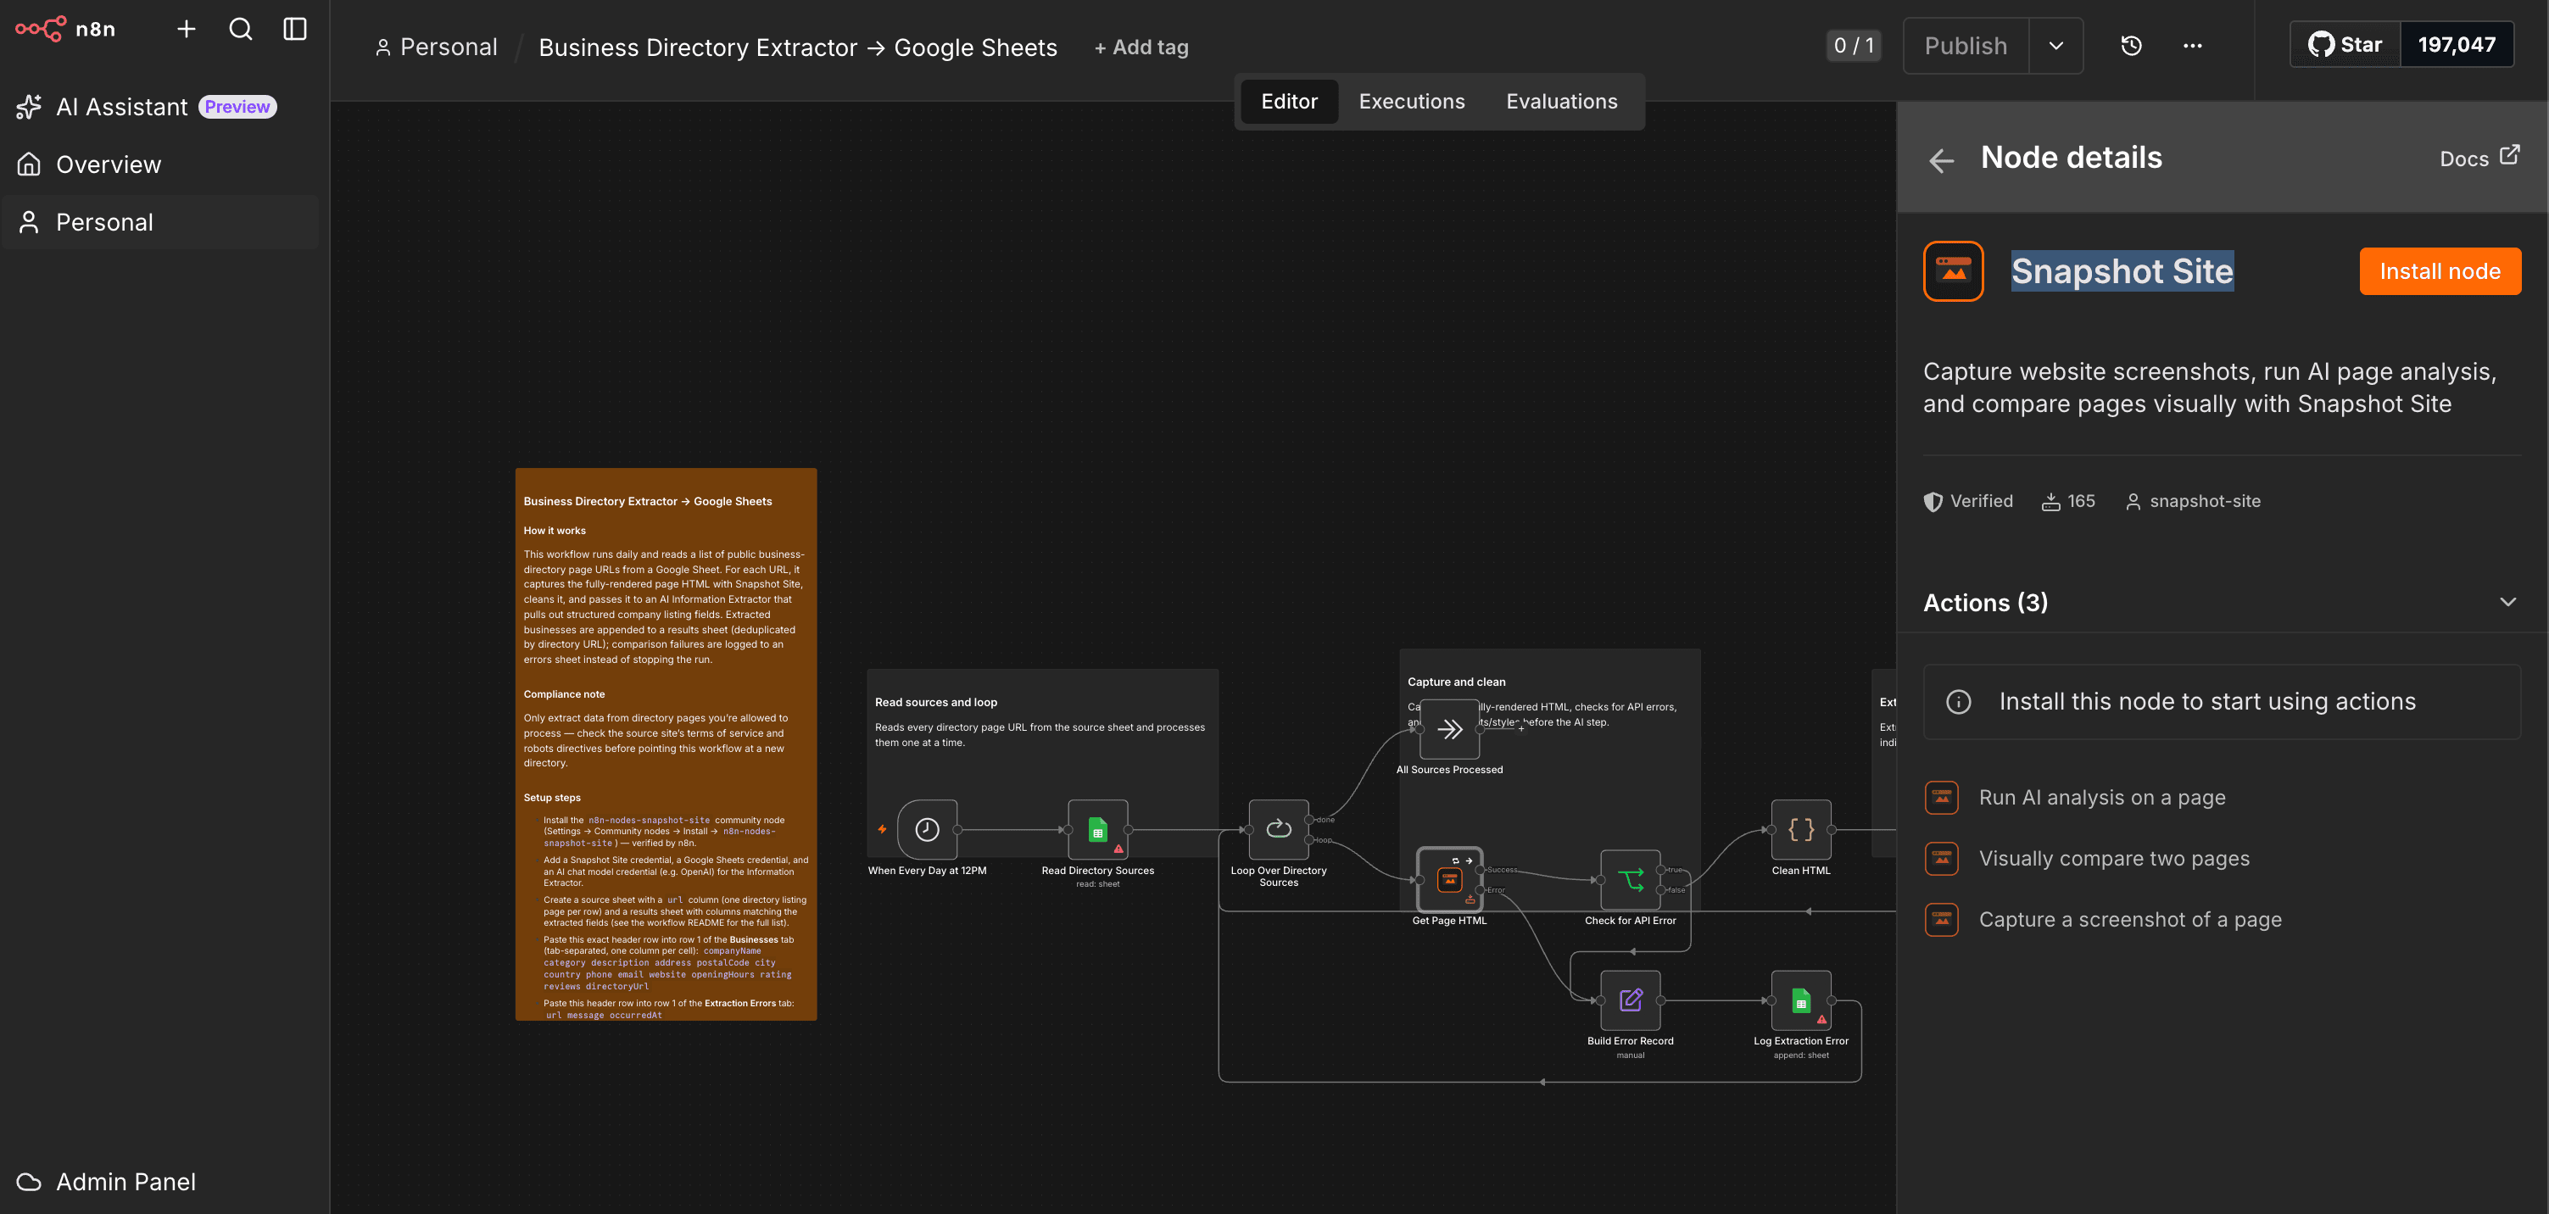This screenshot has width=2549, height=1214.
Task: Switch to Executions tab
Action: coord(1411,101)
